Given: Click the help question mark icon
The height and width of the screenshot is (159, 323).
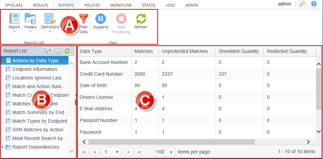Looking at the screenshot, I should [x=314, y=4].
